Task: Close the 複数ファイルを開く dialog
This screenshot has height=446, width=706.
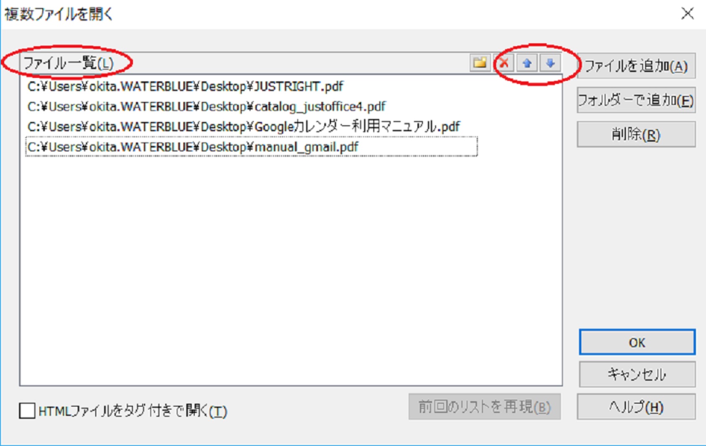Action: pyautogui.click(x=687, y=14)
